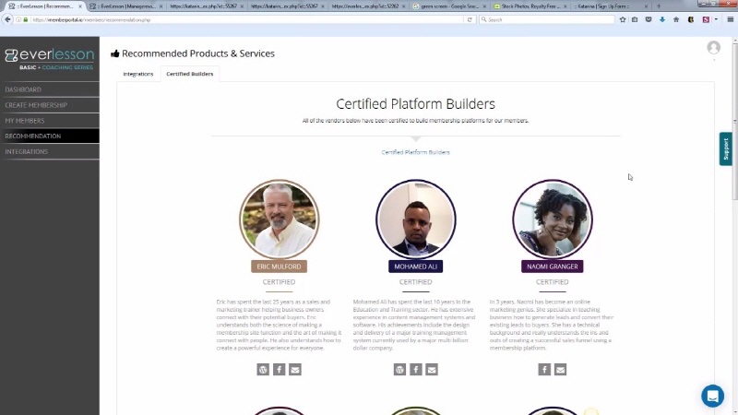Viewport: 738px width, 415px height.
Task: Click Naomi Granger's profile photo
Action: pos(552,219)
